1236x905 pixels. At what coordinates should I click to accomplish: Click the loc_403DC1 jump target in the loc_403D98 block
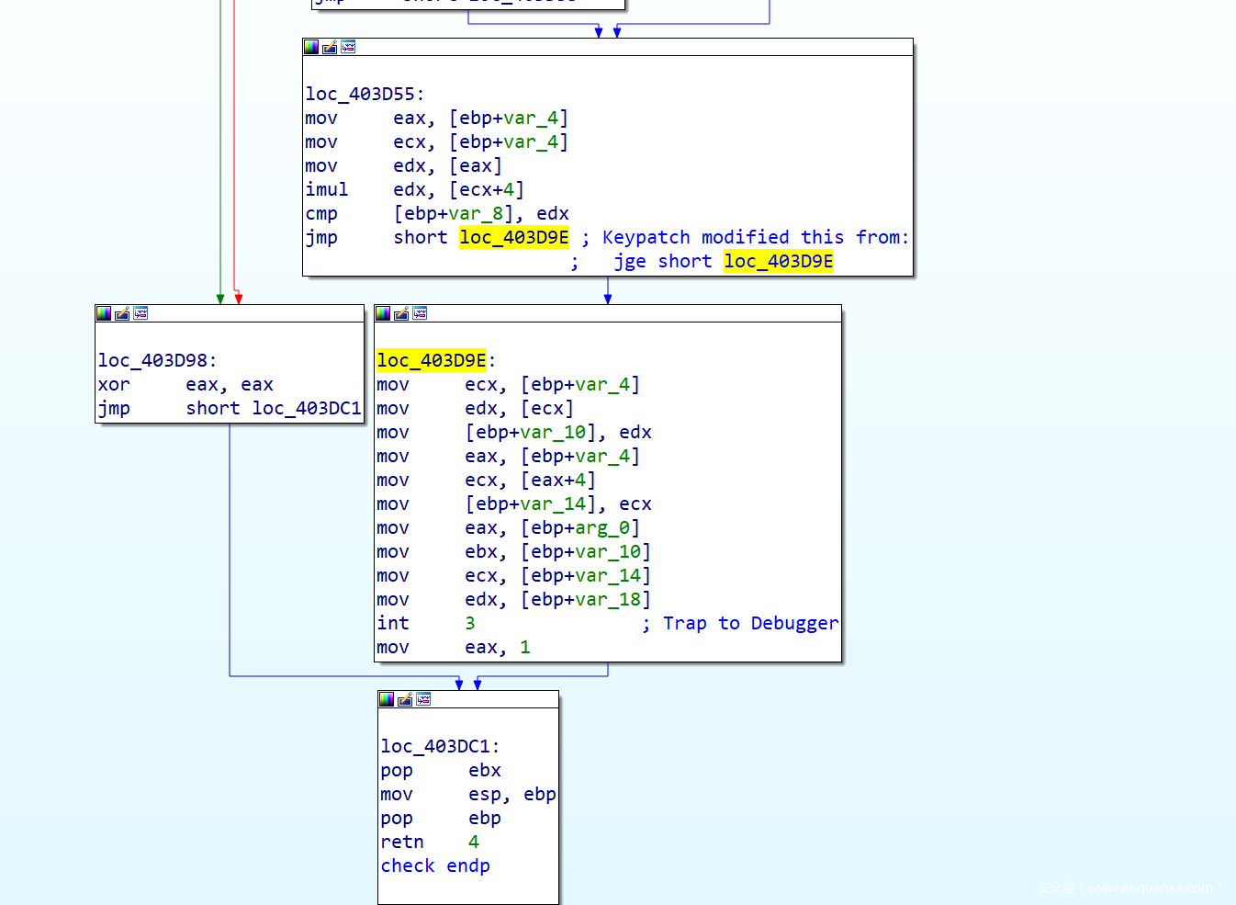click(307, 408)
